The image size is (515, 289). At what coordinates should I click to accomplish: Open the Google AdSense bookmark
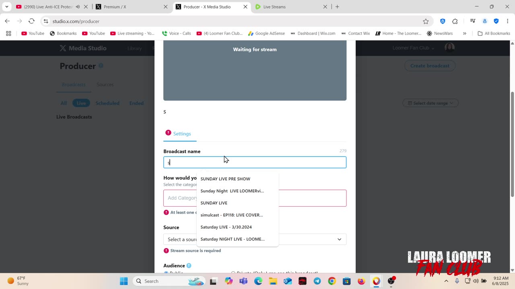[266, 33]
